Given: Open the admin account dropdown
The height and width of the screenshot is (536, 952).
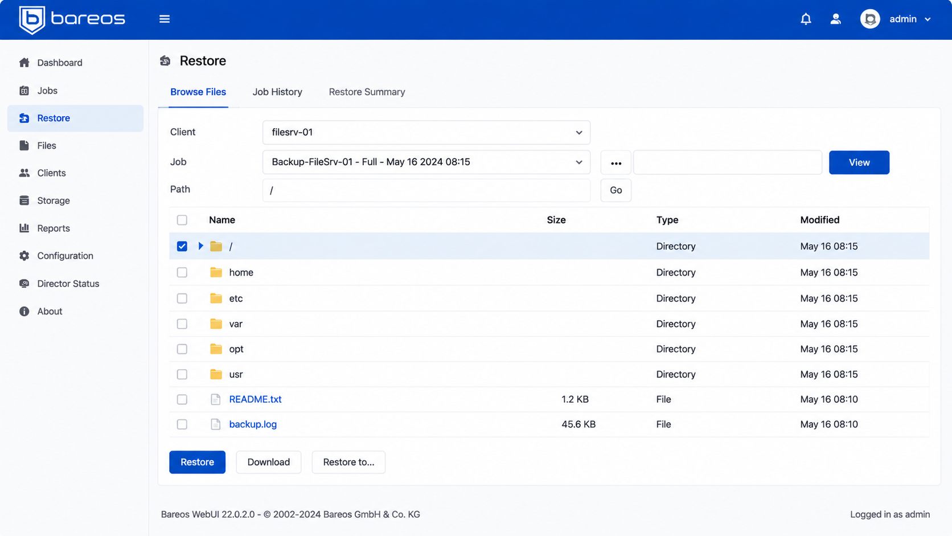Looking at the screenshot, I should [x=910, y=19].
